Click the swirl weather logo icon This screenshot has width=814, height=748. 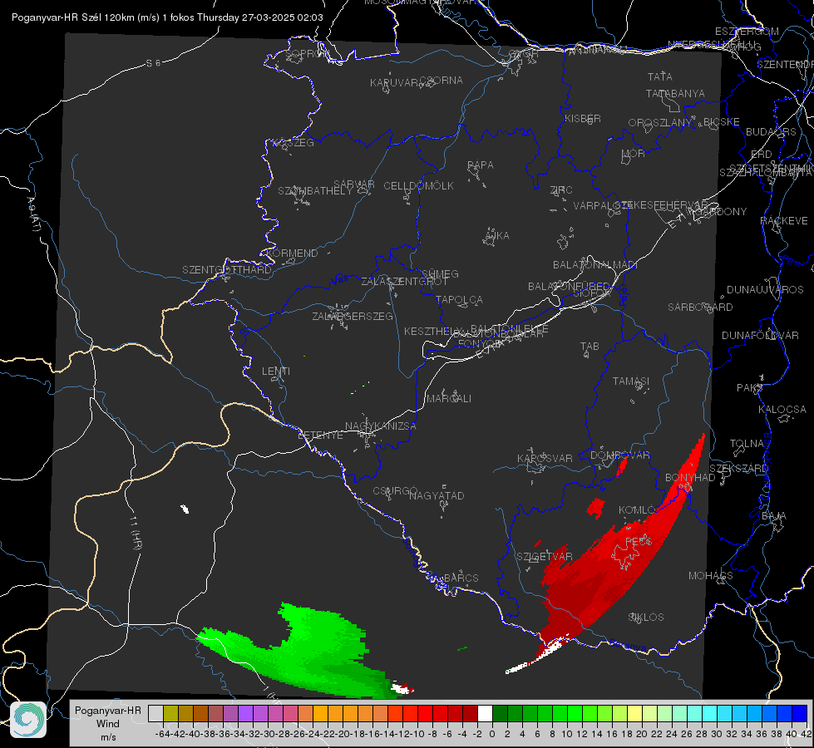pyautogui.click(x=28, y=720)
